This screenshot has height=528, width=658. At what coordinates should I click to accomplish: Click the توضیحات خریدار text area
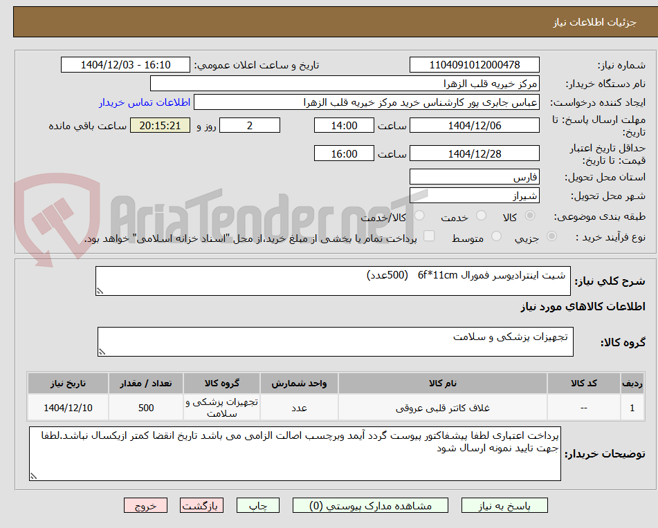coord(295,454)
